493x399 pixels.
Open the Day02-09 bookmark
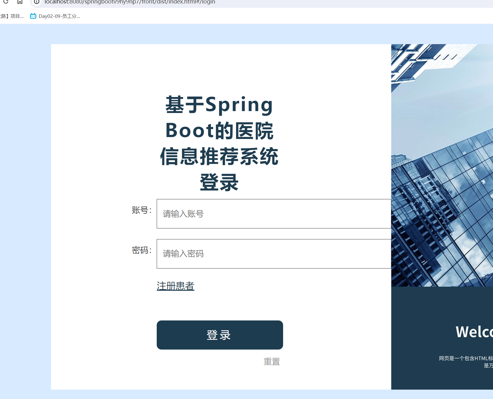coord(55,16)
